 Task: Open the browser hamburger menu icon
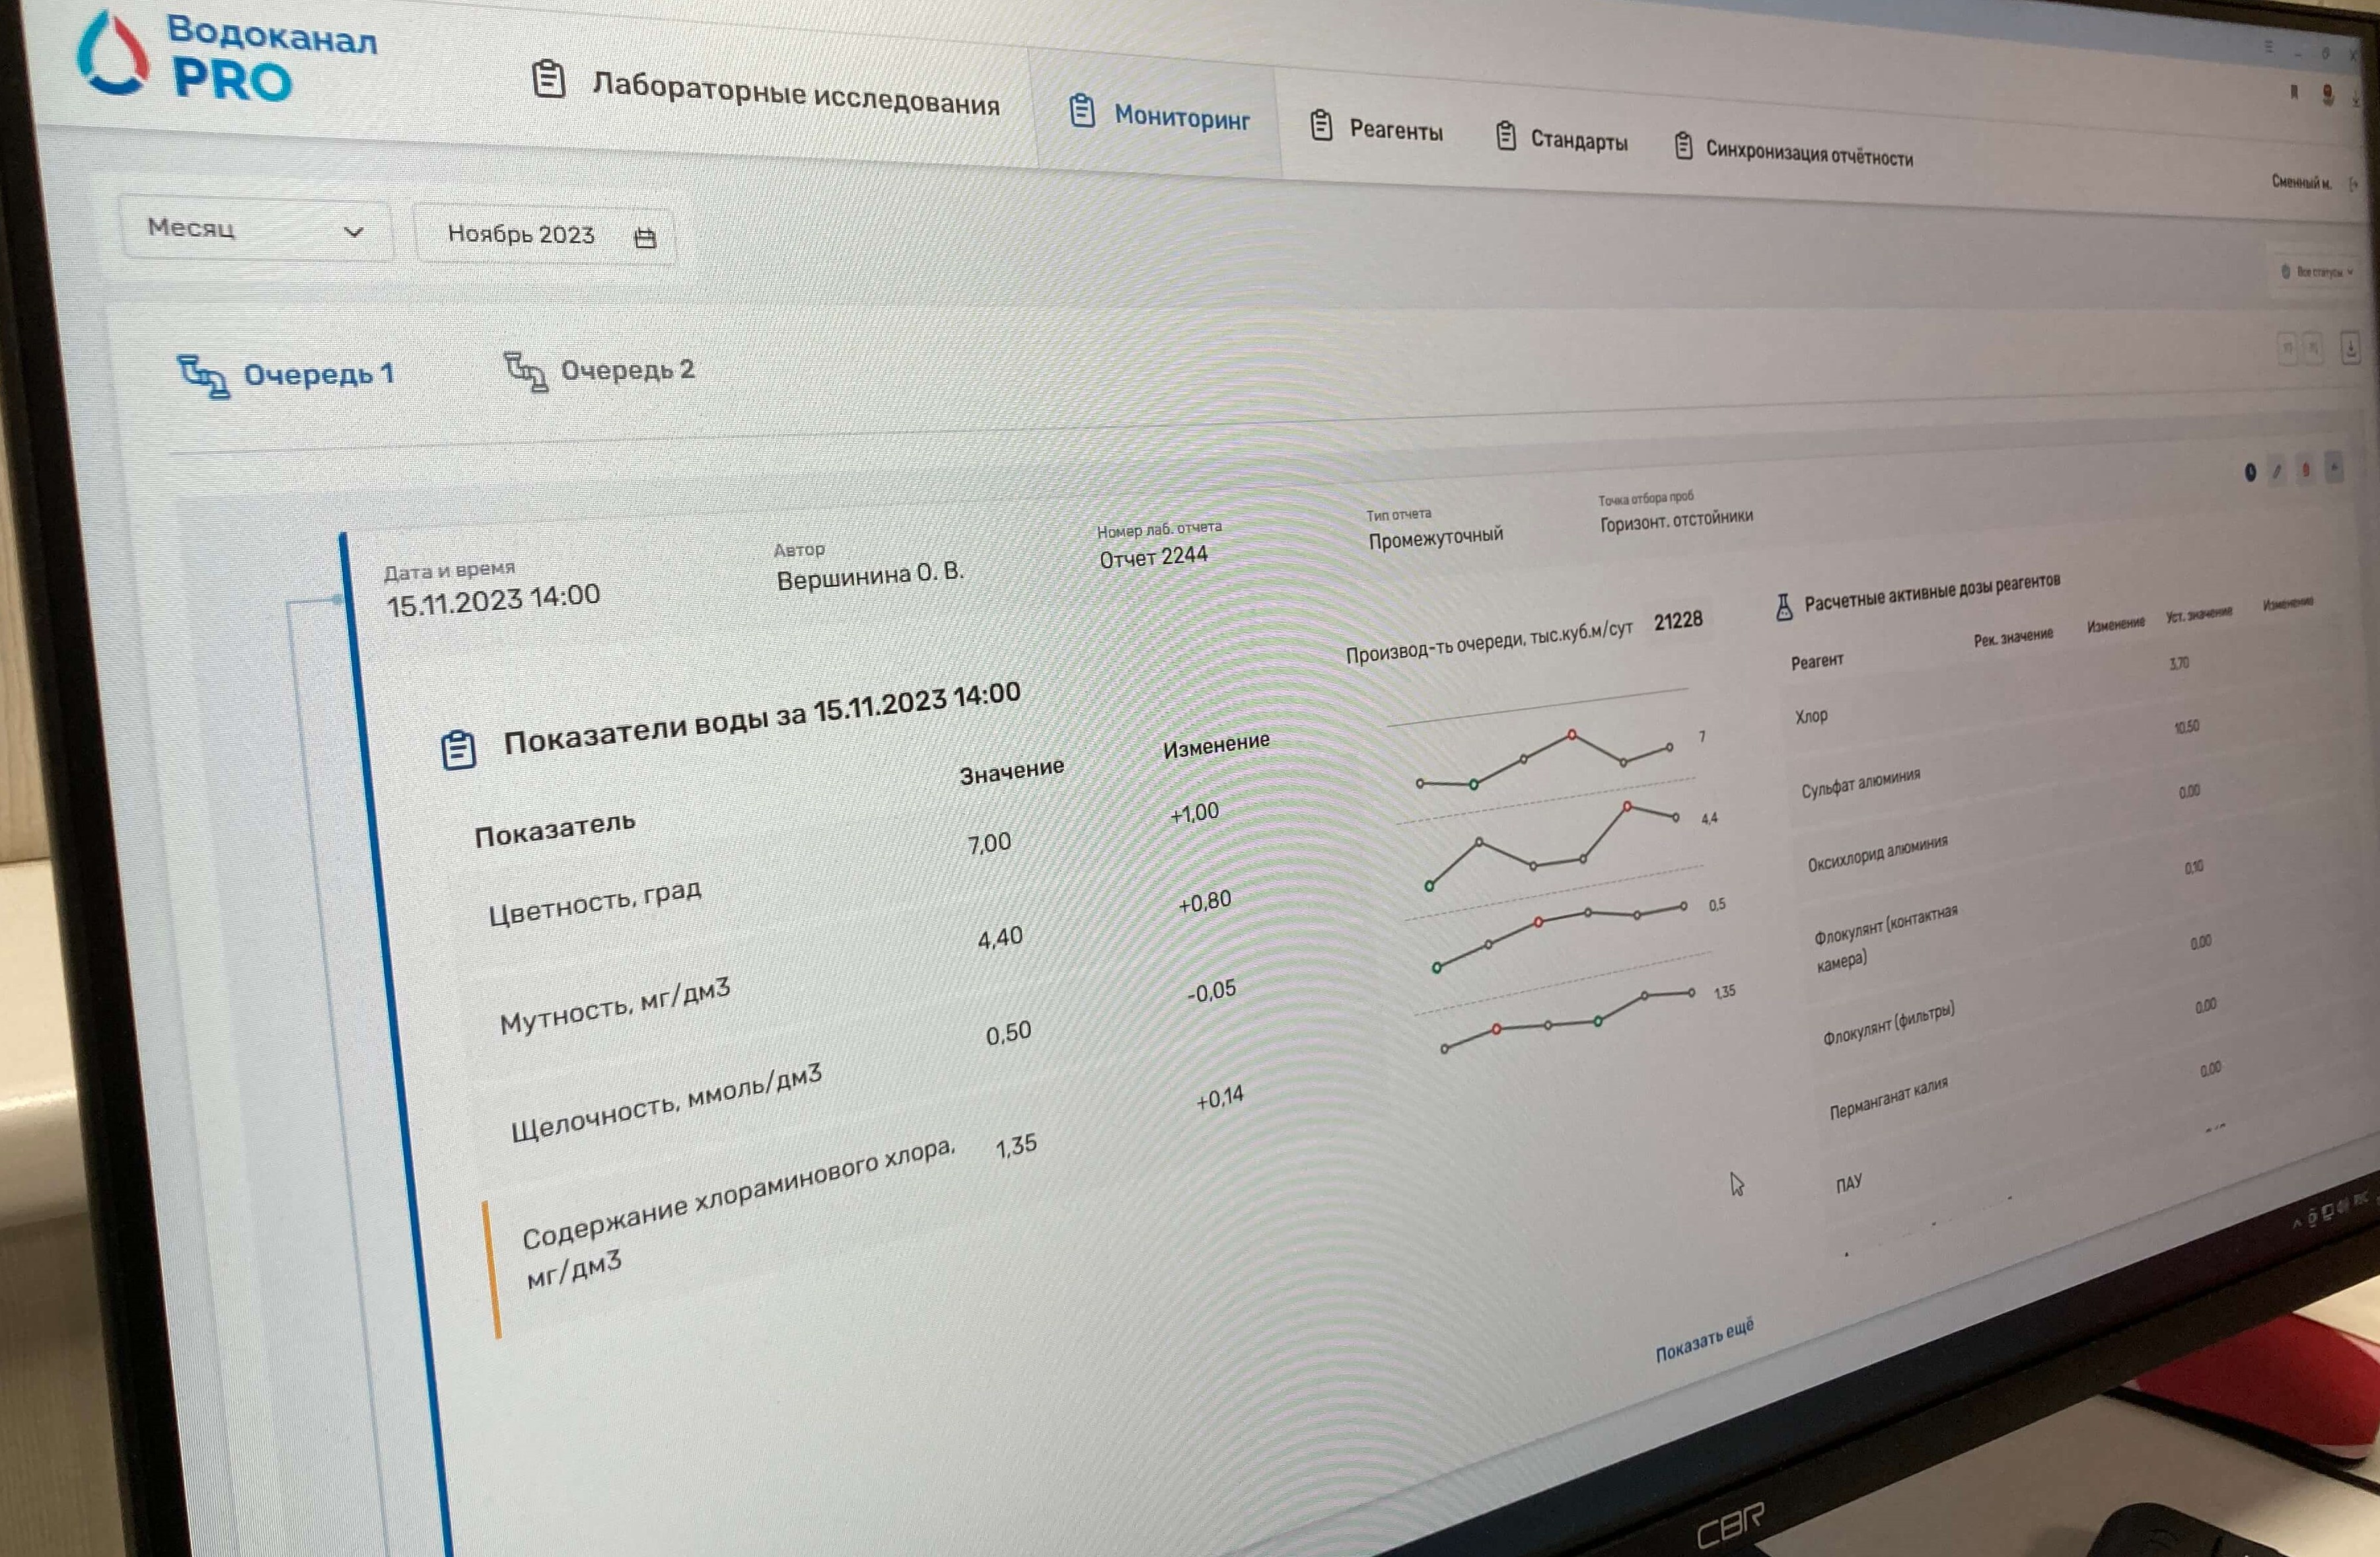pyautogui.click(x=2269, y=47)
